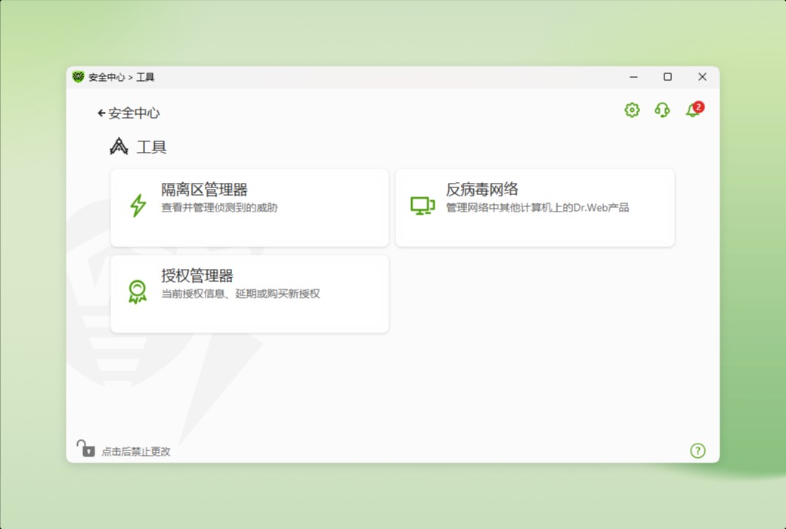The height and width of the screenshot is (529, 786).
Task: Open the help question mark icon
Action: click(x=698, y=450)
